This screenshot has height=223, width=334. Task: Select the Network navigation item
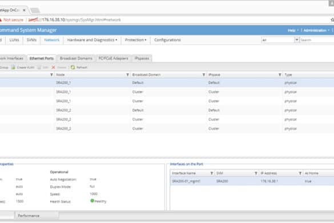pyautogui.click(x=52, y=40)
